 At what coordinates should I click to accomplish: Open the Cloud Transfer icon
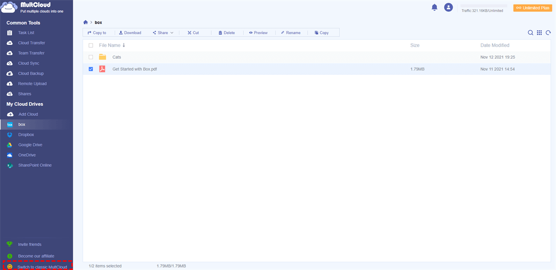coord(10,43)
